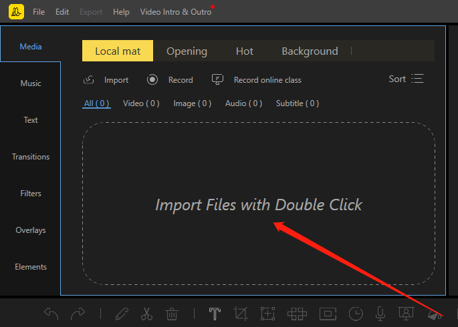458x327 pixels.
Task: Select the scissors split tool
Action: tap(147, 314)
